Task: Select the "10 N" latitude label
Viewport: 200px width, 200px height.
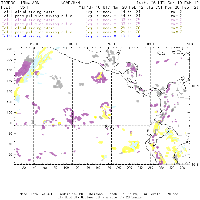Action: 195,86
